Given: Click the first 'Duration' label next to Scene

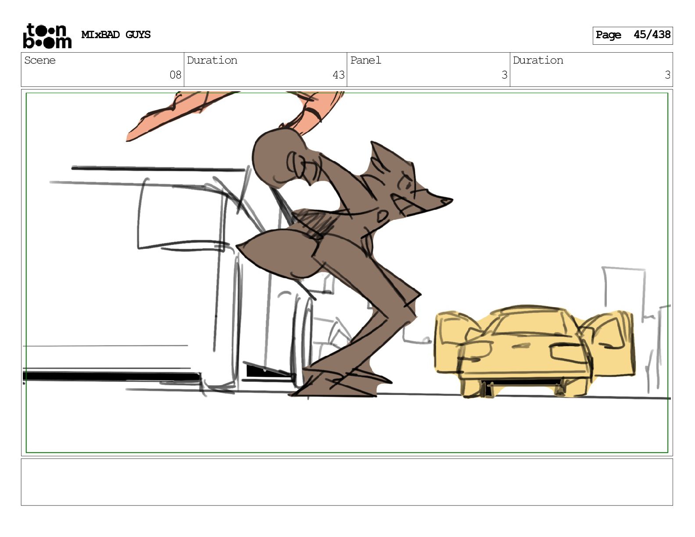Looking at the screenshot, I should (212, 60).
